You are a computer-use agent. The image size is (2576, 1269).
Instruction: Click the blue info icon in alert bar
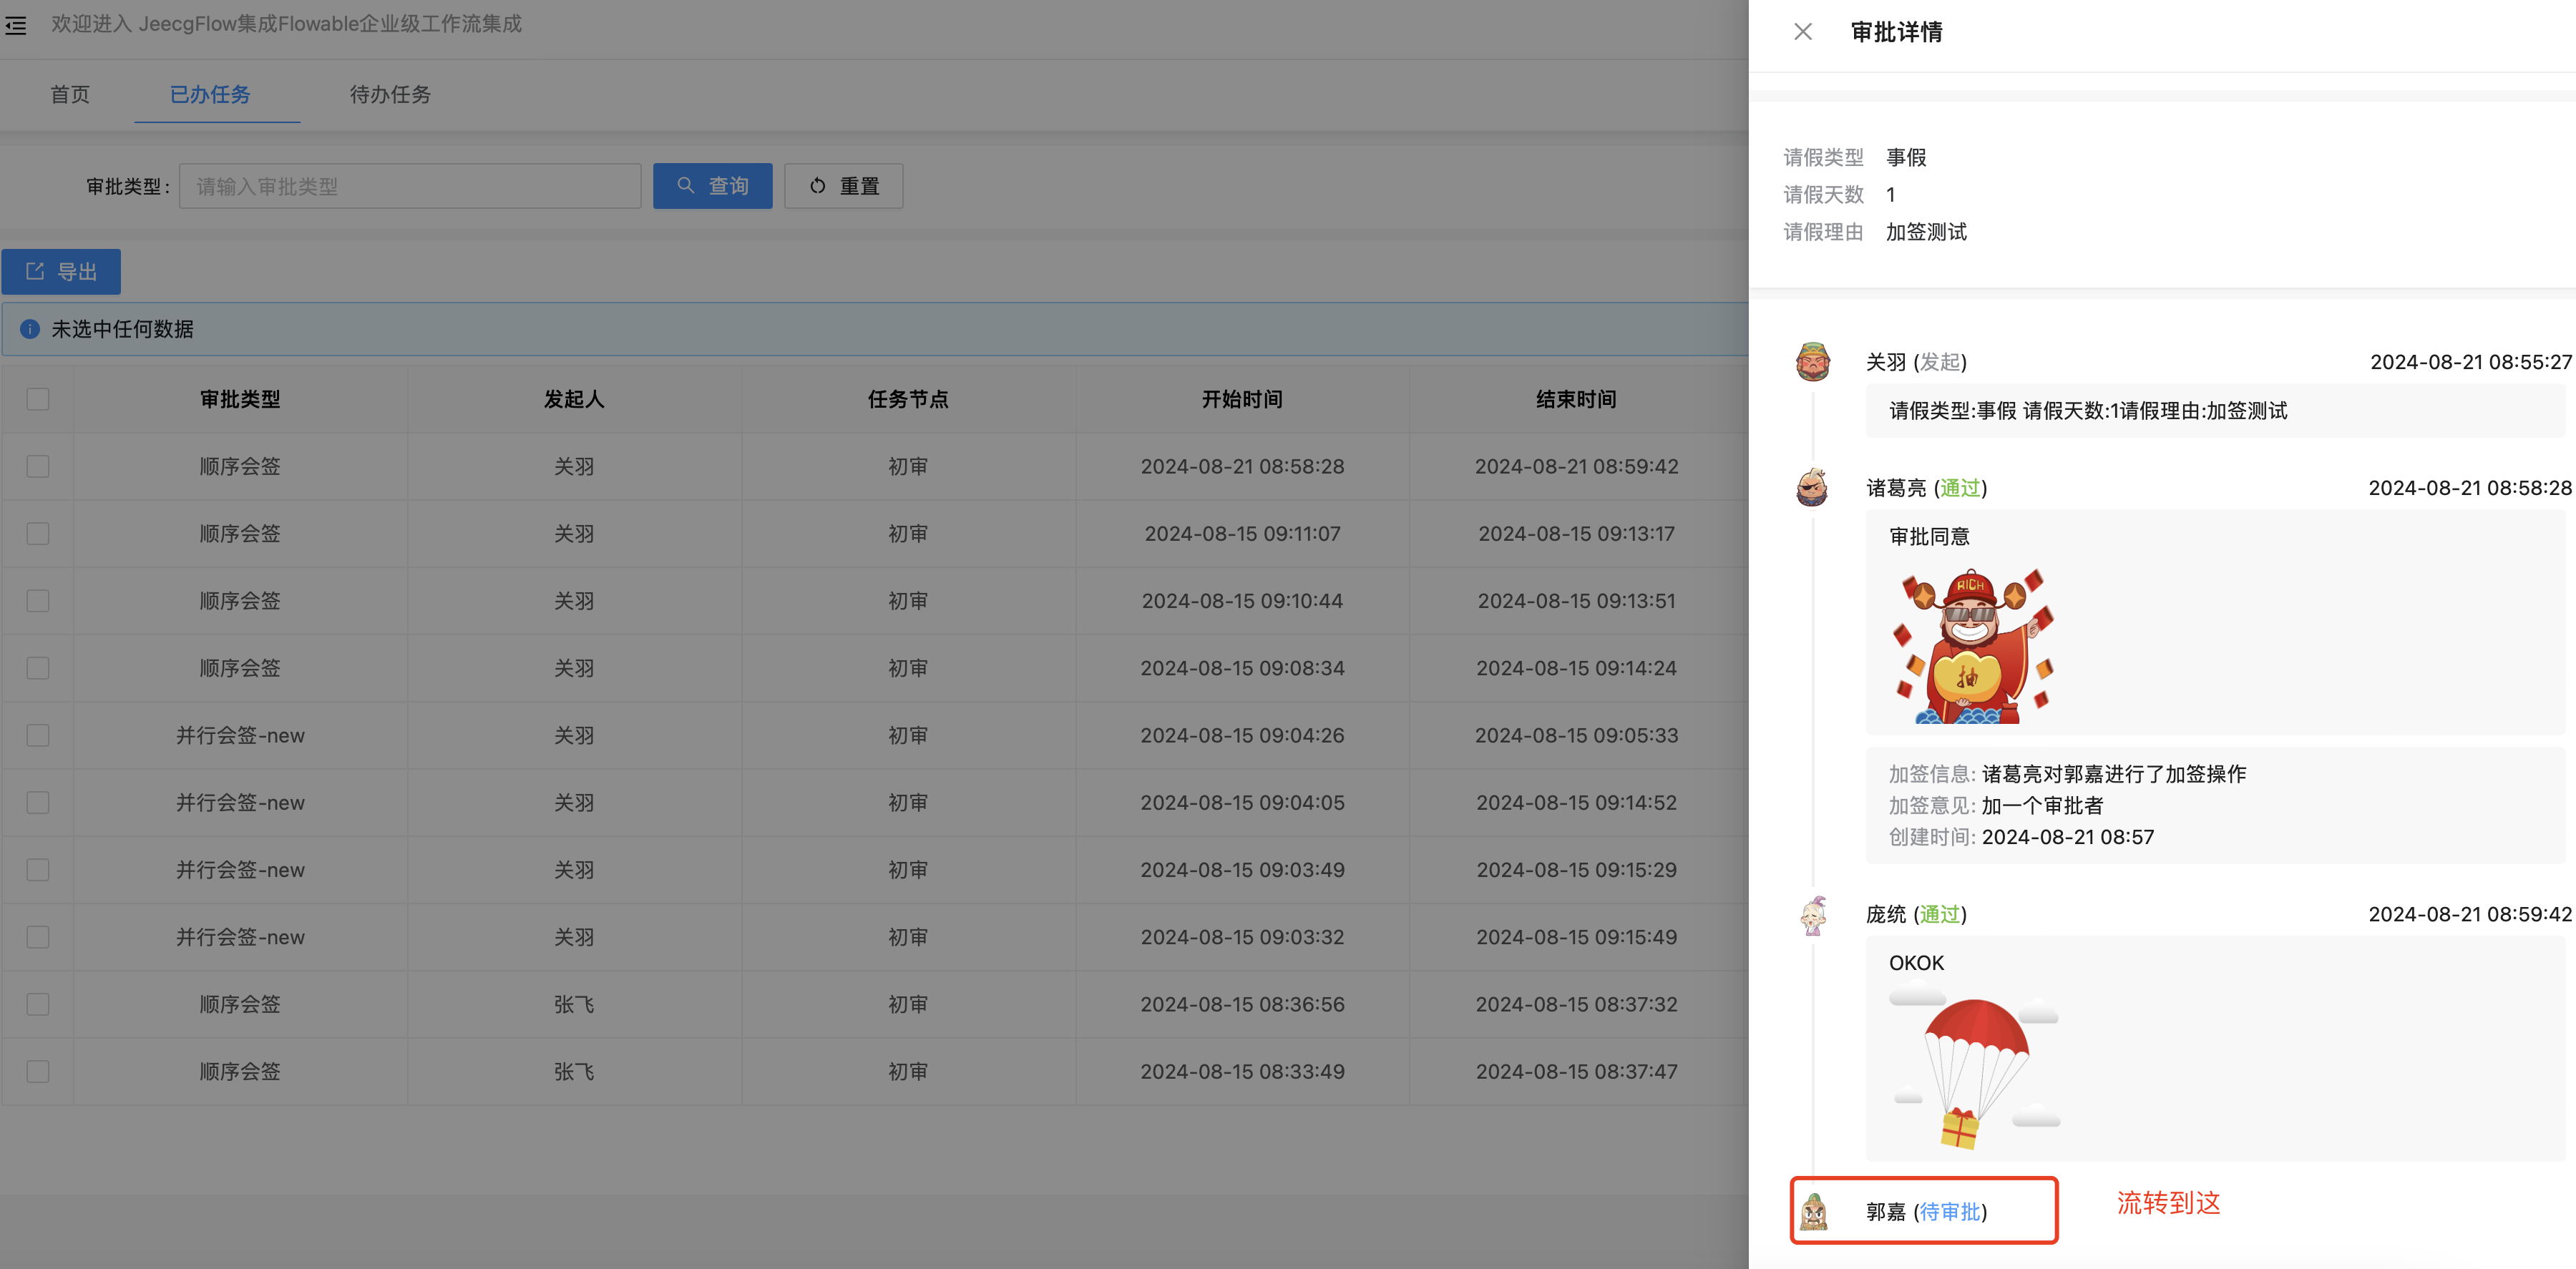pos(30,329)
